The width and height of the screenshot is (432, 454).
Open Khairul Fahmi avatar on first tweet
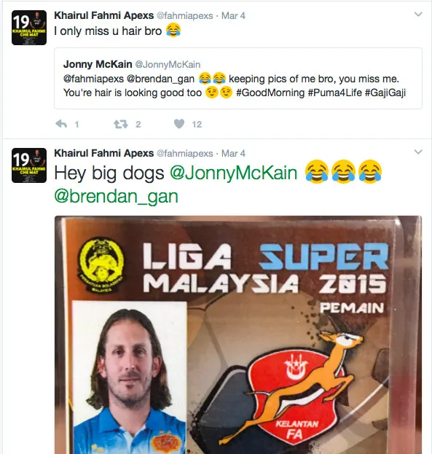click(x=29, y=28)
